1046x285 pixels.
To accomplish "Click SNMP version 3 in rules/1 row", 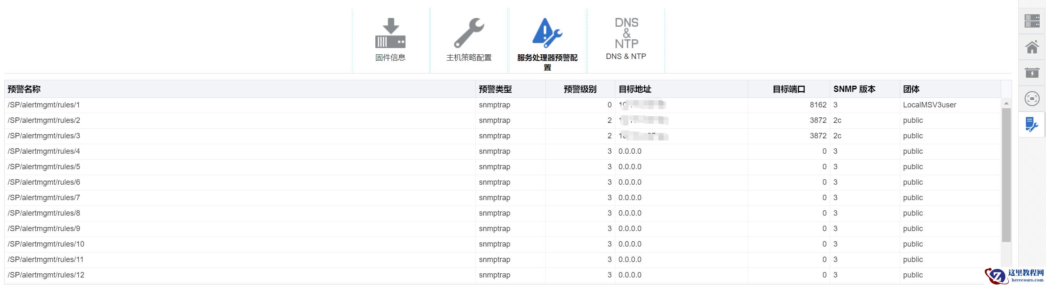I will pyautogui.click(x=835, y=105).
